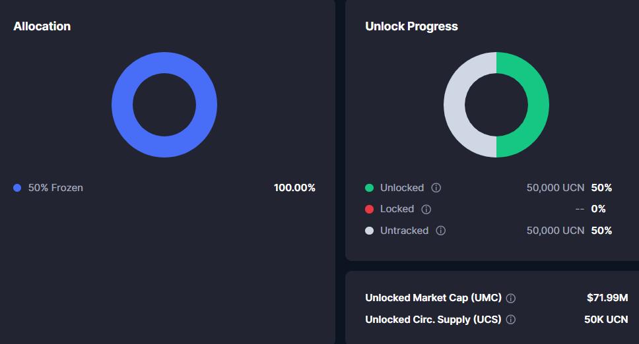
Task: Click the Locked legend label
Action: click(397, 209)
